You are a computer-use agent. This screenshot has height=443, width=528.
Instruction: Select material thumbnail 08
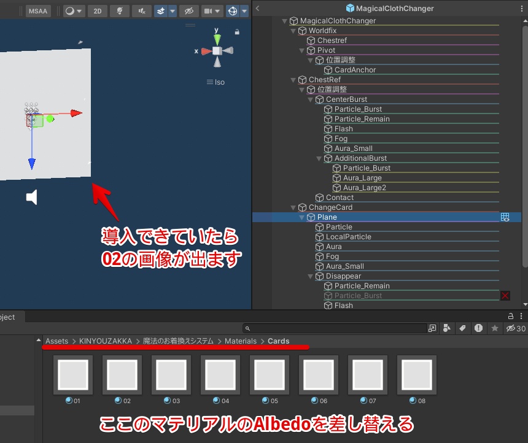(417, 375)
